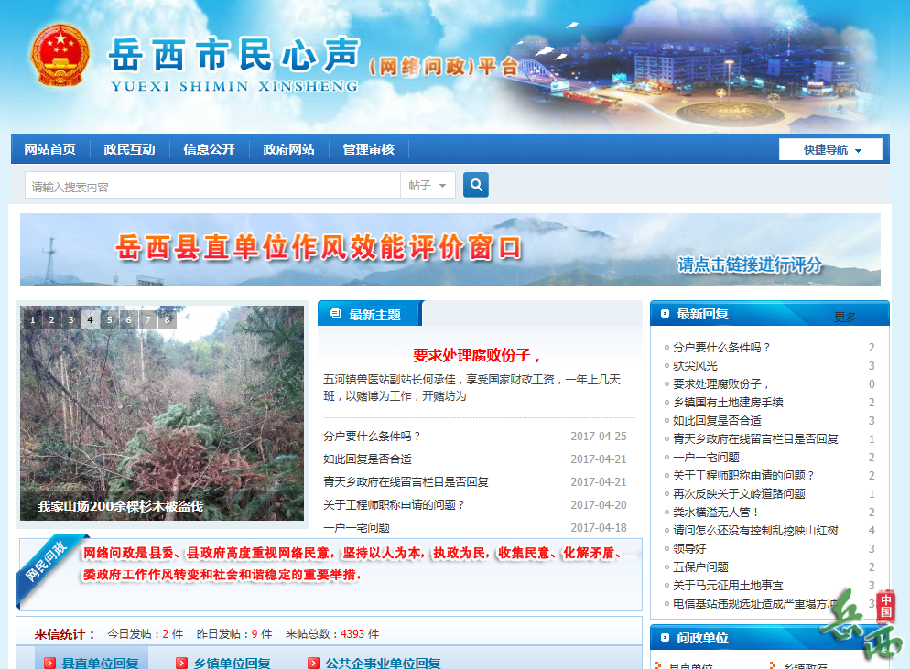Viewport: 910px width, 669px height.
Task: Open the 政民互动 menu item
Action: [x=129, y=150]
